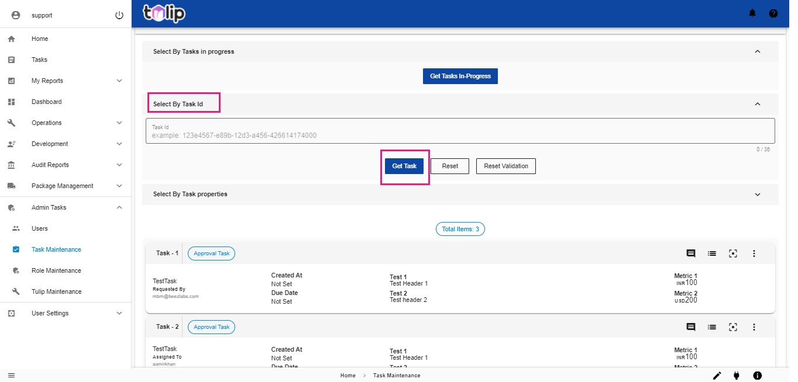Click the power logout icon beside support
Image resolution: width=798 pixels, height=382 pixels.
pyautogui.click(x=119, y=15)
